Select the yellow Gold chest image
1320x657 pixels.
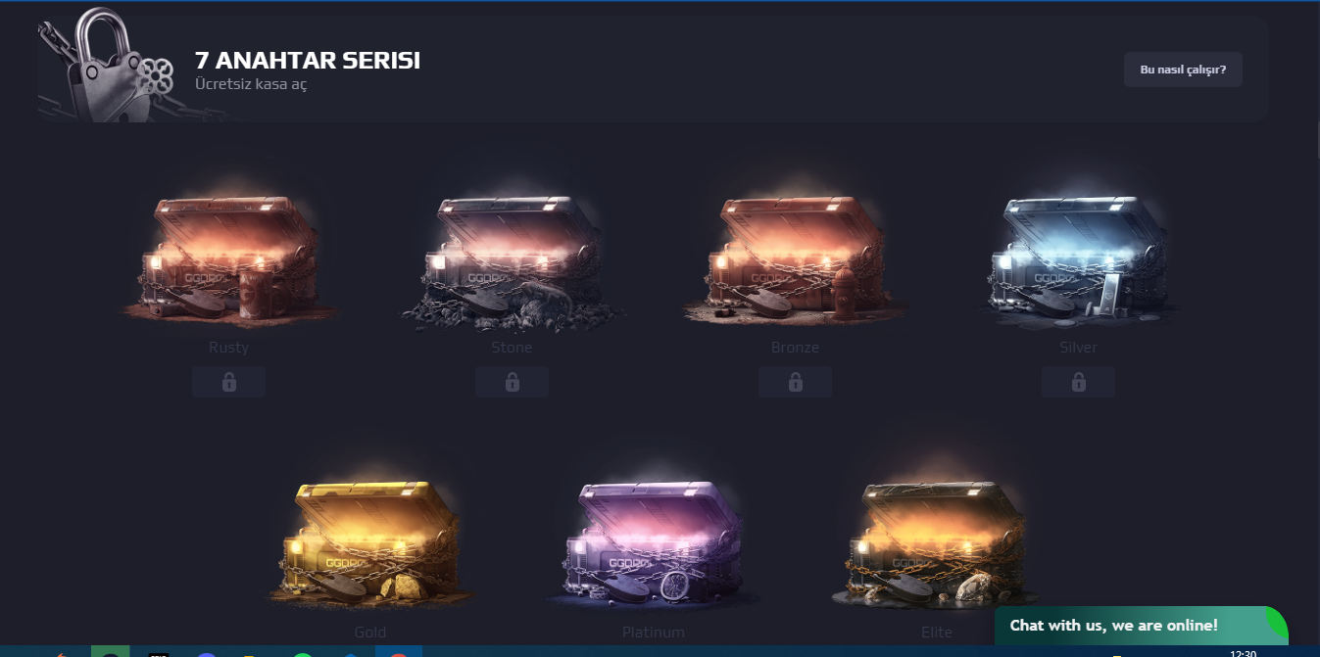[x=370, y=543]
